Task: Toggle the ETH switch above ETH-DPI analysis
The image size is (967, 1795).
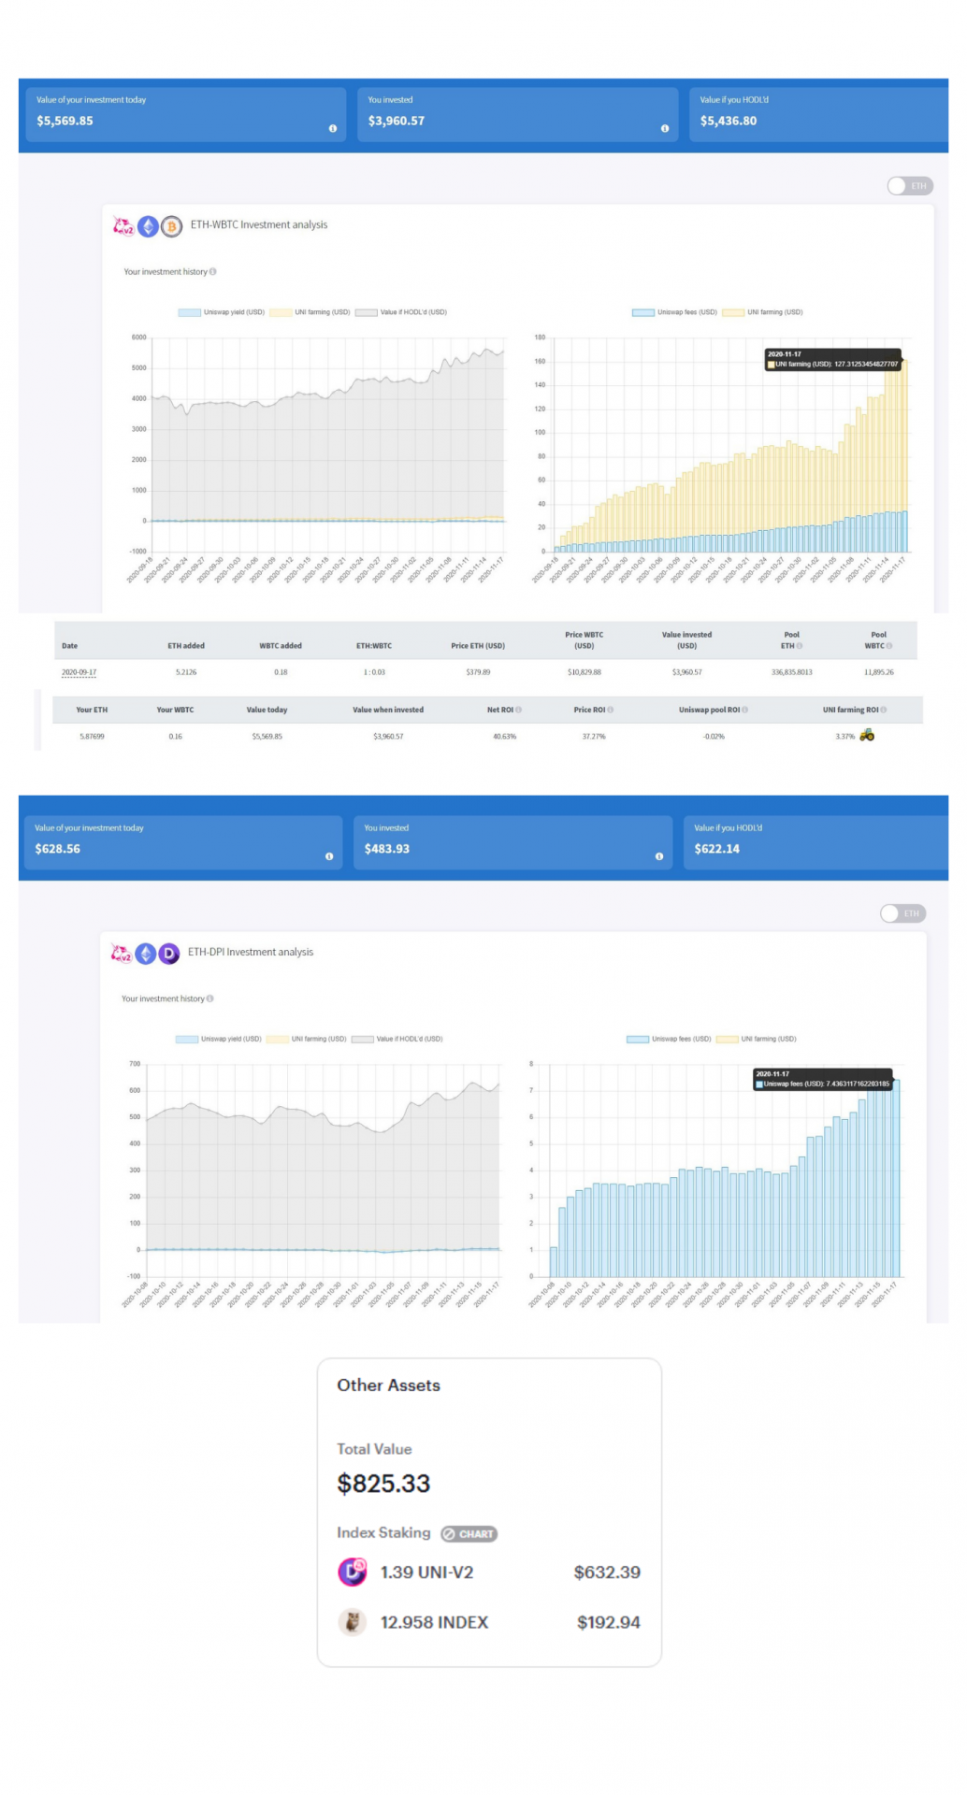Action: pos(902,913)
